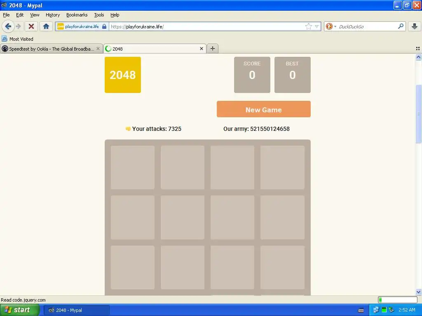This screenshot has width=422, height=316.
Task: Click the 'Our army: 521550124658' text
Action: tap(256, 129)
